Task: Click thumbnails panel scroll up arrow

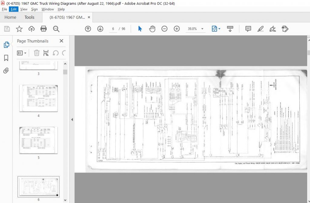Action: [65, 64]
